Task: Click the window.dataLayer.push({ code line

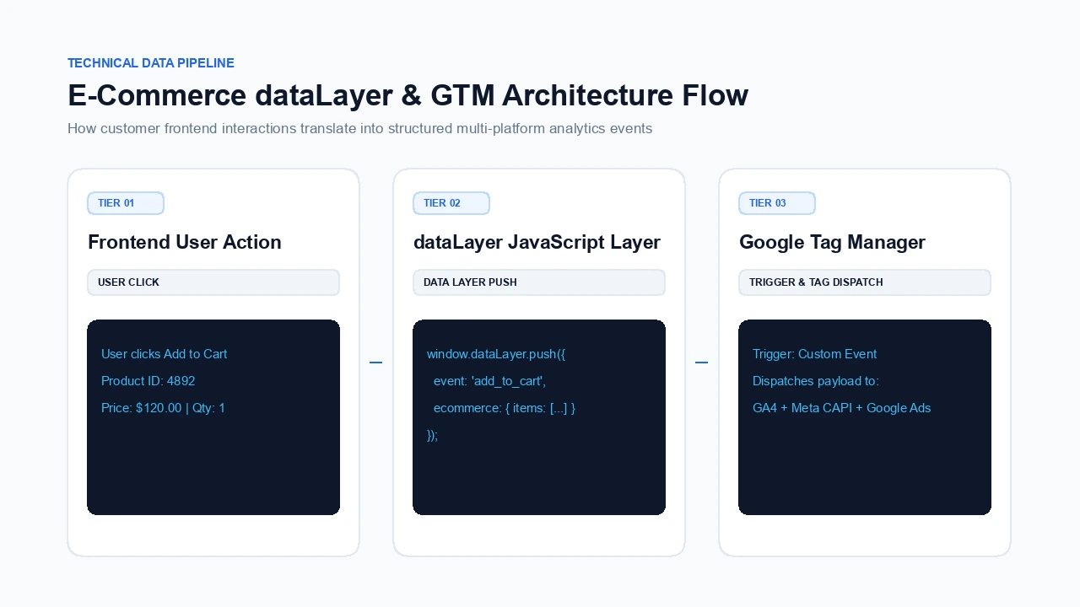Action: point(496,354)
